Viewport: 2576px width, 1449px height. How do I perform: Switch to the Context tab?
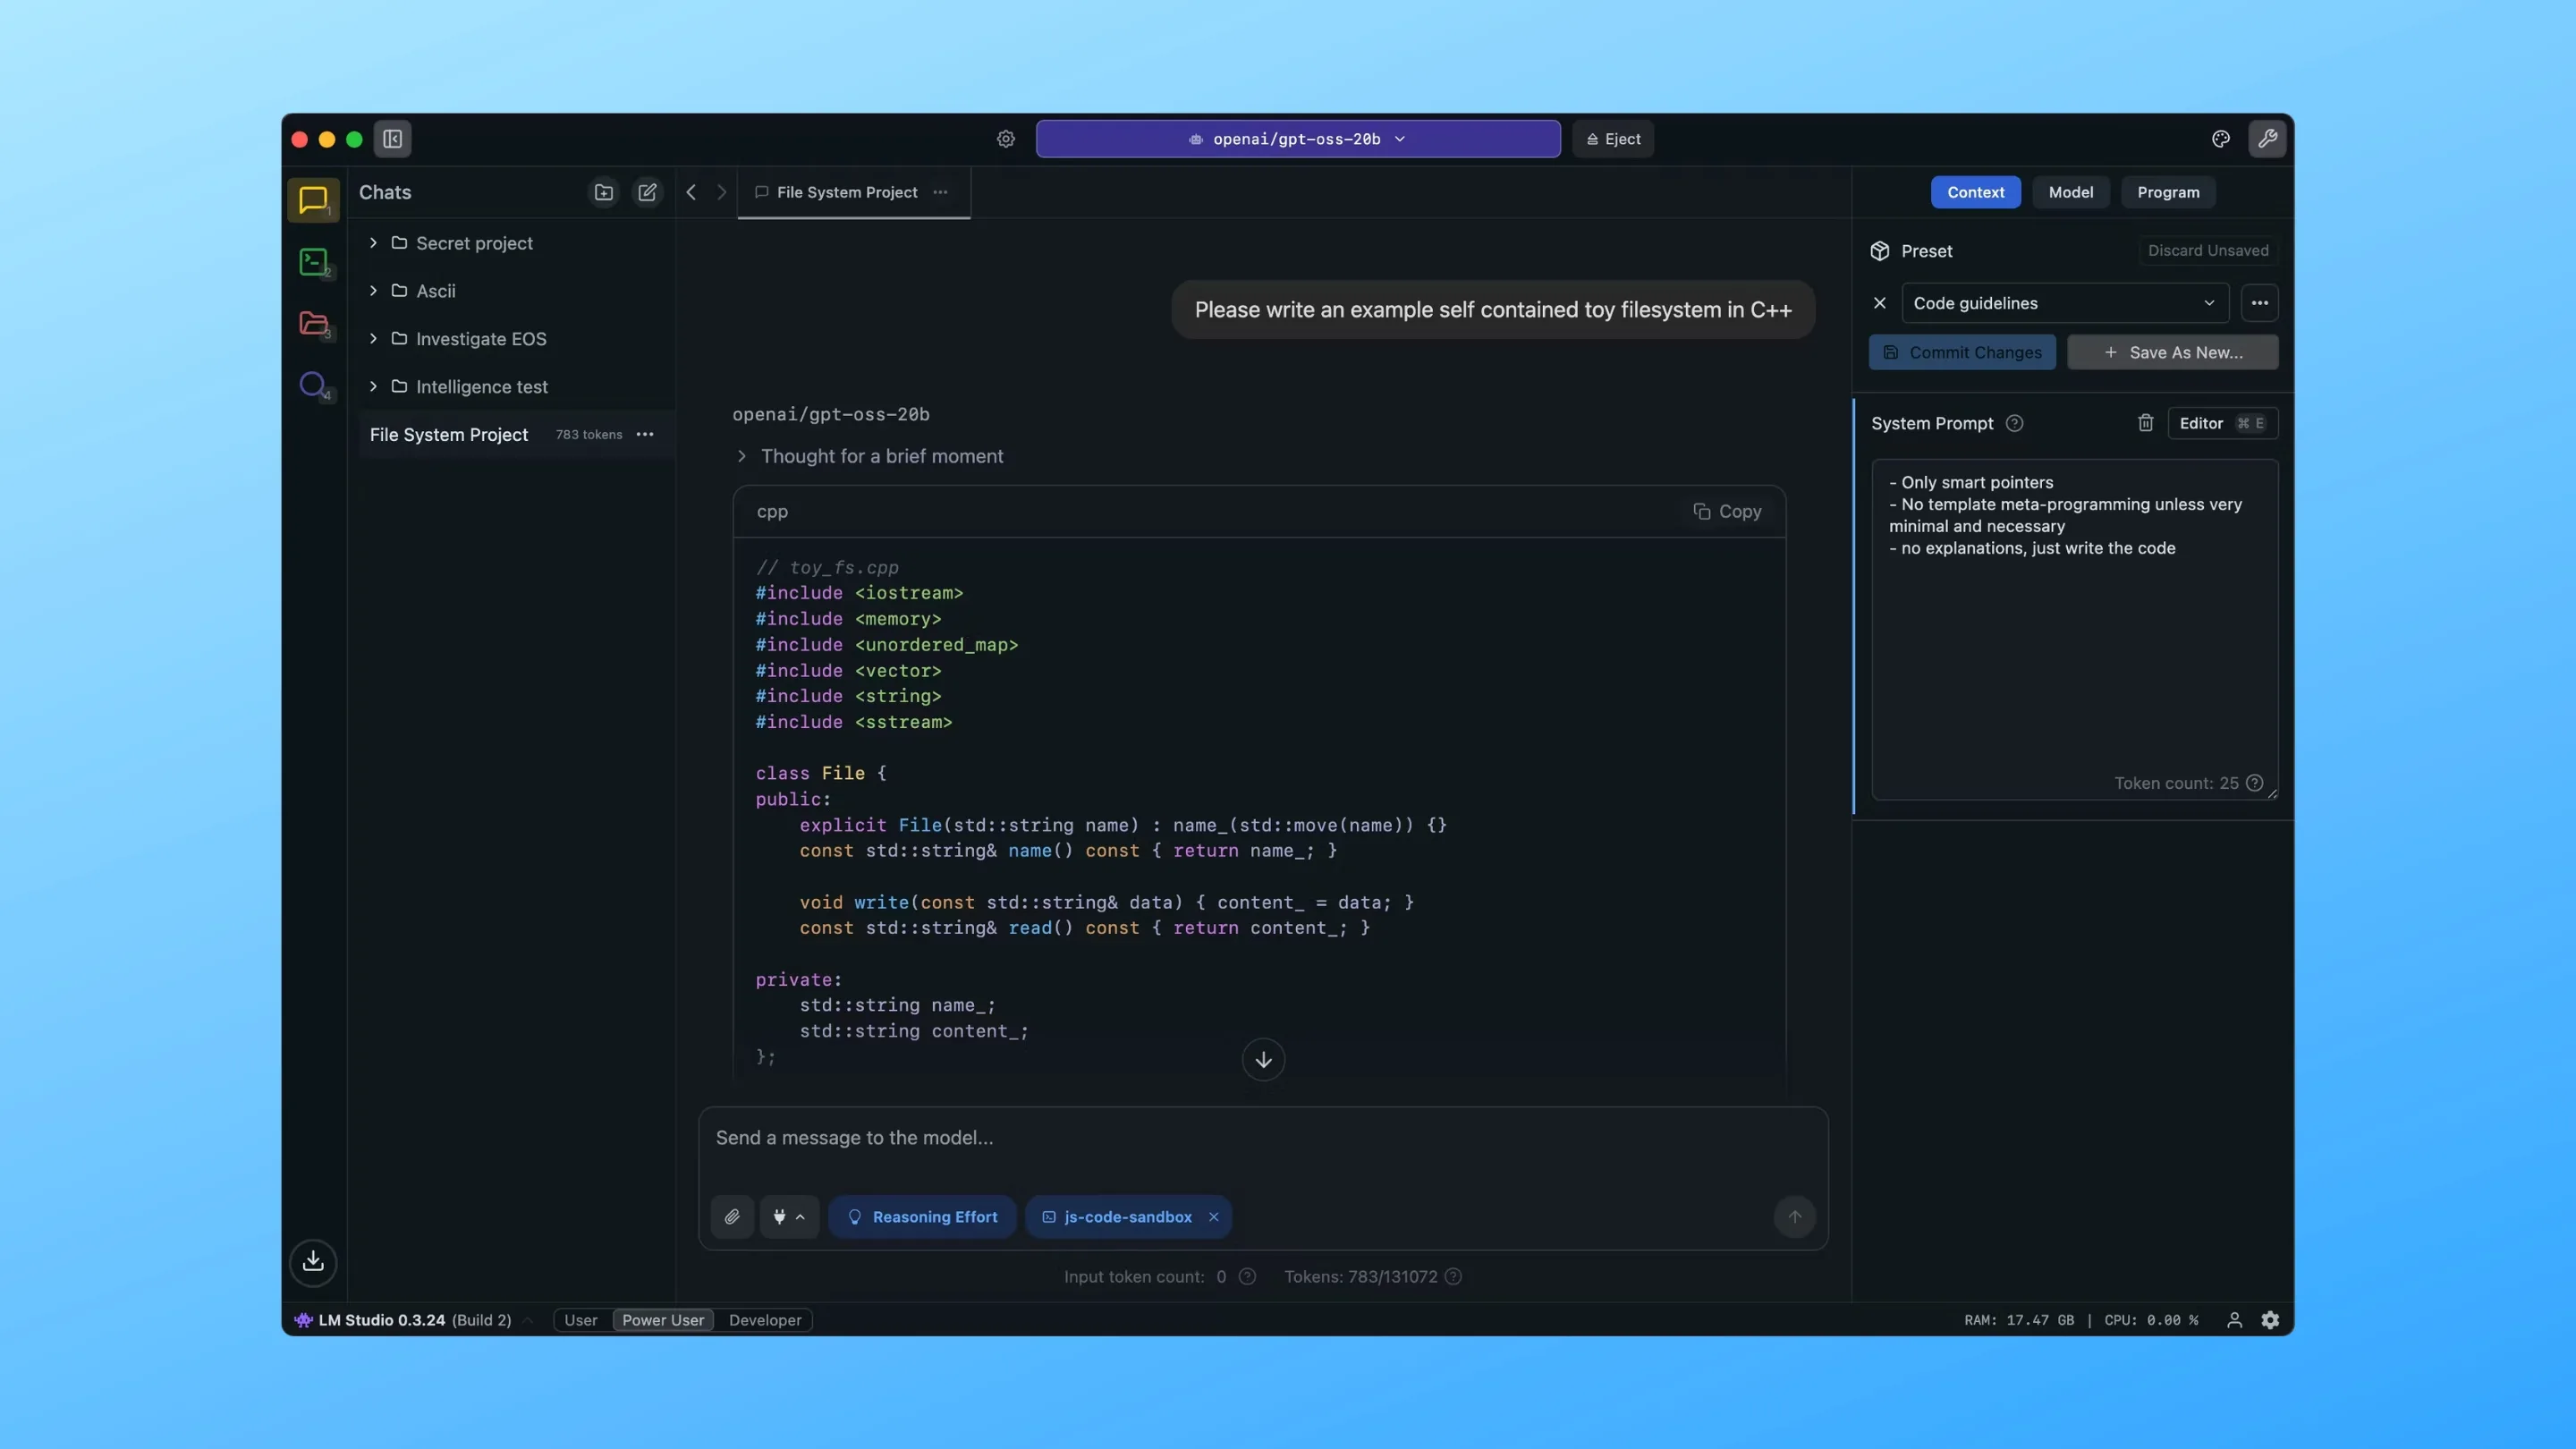click(x=1975, y=192)
